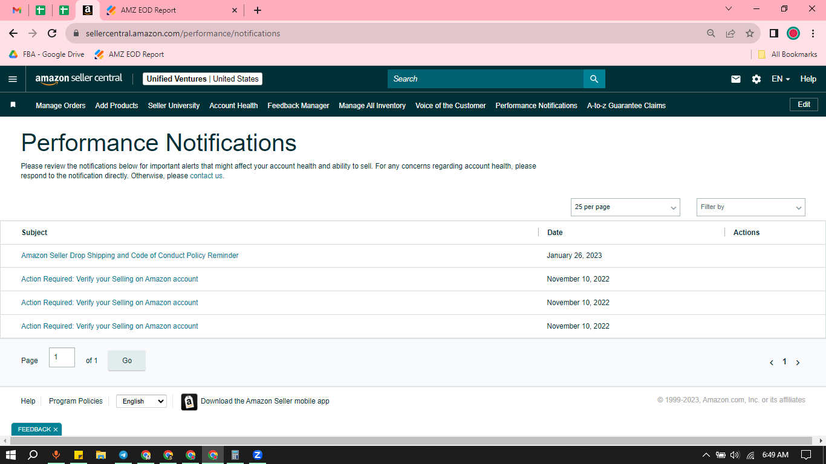The width and height of the screenshot is (826, 464).
Task: Open the settings gear icon
Action: click(756, 79)
